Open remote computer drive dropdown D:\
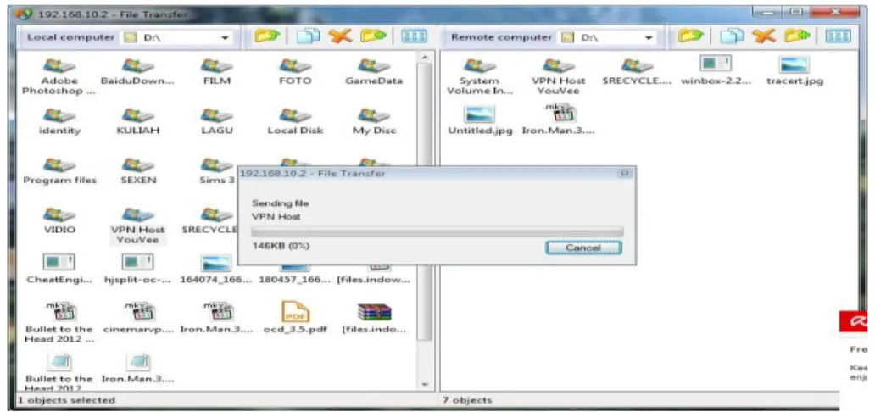The width and height of the screenshot is (875, 412). (608, 38)
